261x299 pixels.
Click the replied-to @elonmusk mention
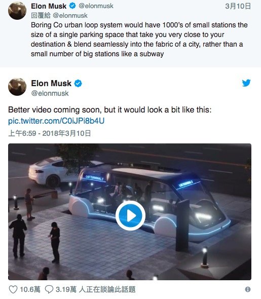(x=70, y=15)
